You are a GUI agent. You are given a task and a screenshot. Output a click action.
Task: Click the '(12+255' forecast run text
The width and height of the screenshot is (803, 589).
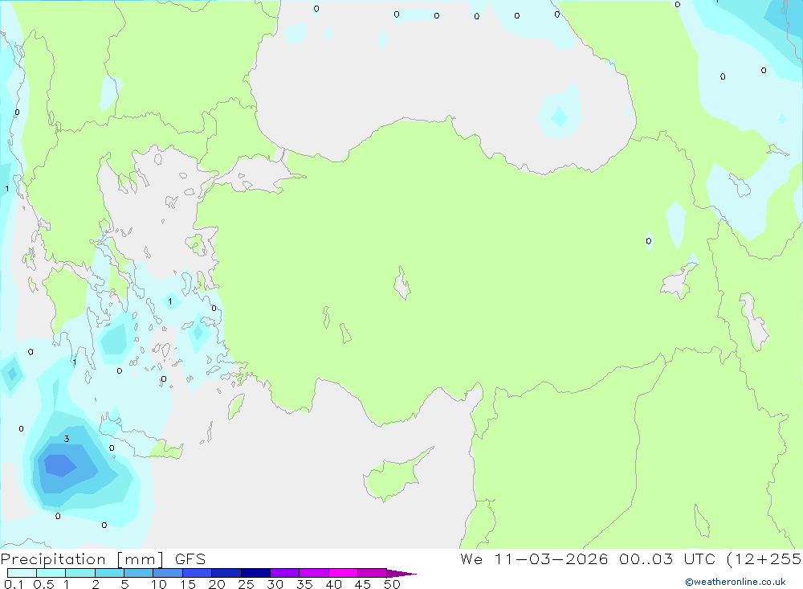(x=764, y=559)
